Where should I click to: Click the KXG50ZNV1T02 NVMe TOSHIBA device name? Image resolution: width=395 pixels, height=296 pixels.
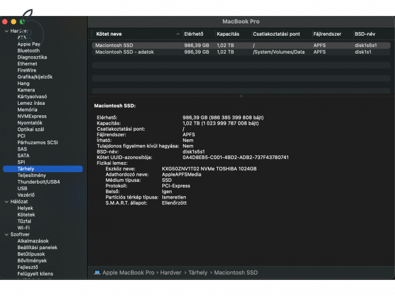pyautogui.click(x=209, y=168)
